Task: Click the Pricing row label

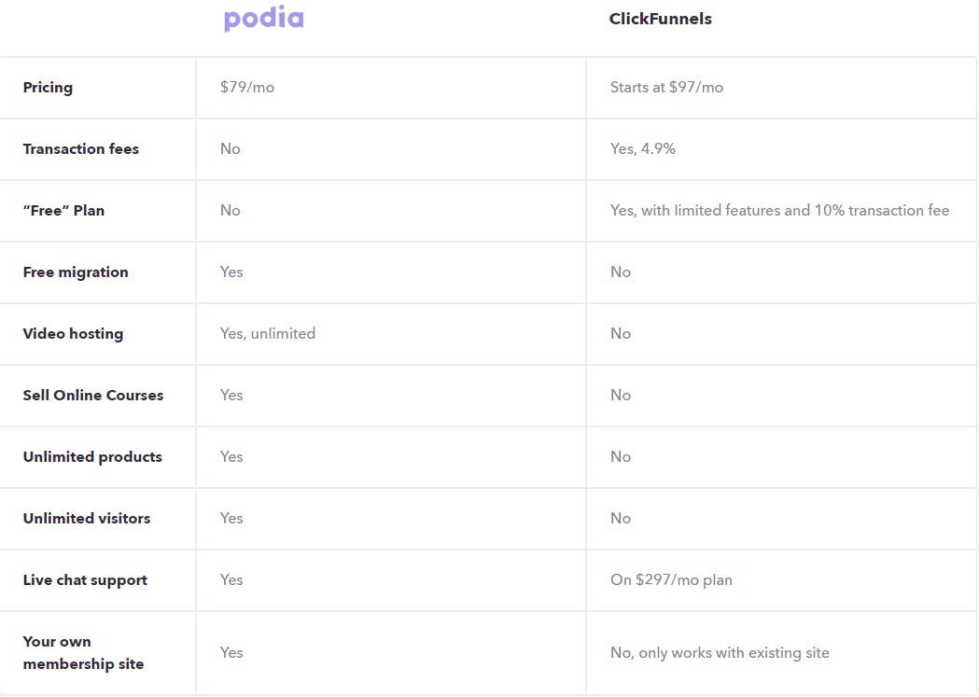Action: 48,88
